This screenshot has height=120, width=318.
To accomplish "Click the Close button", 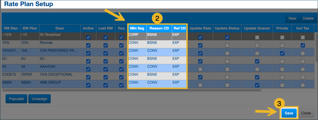I will tap(306, 113).
